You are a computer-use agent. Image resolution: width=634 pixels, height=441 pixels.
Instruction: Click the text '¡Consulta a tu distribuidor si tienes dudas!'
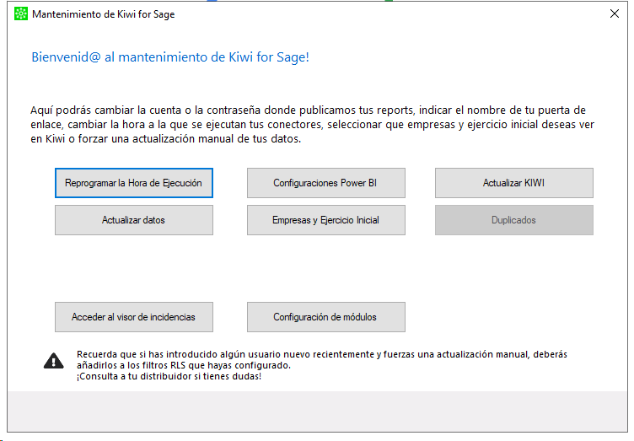[169, 376]
